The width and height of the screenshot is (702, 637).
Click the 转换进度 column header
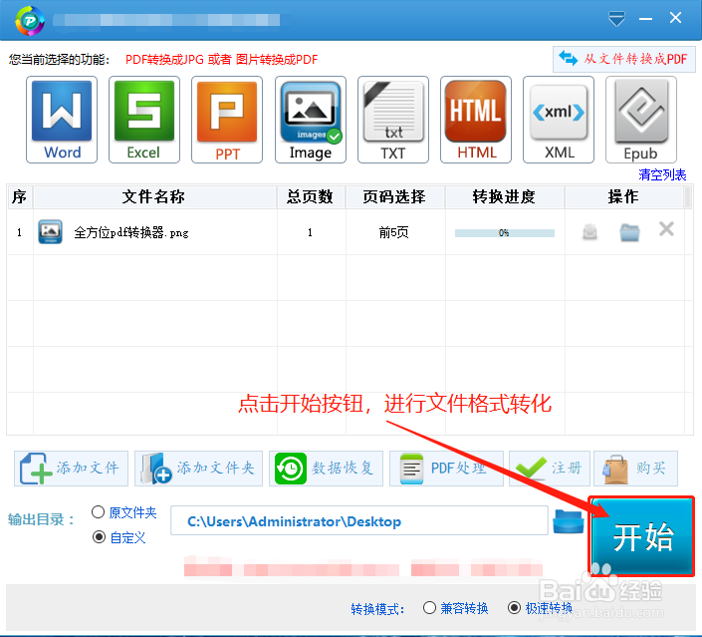[x=504, y=196]
